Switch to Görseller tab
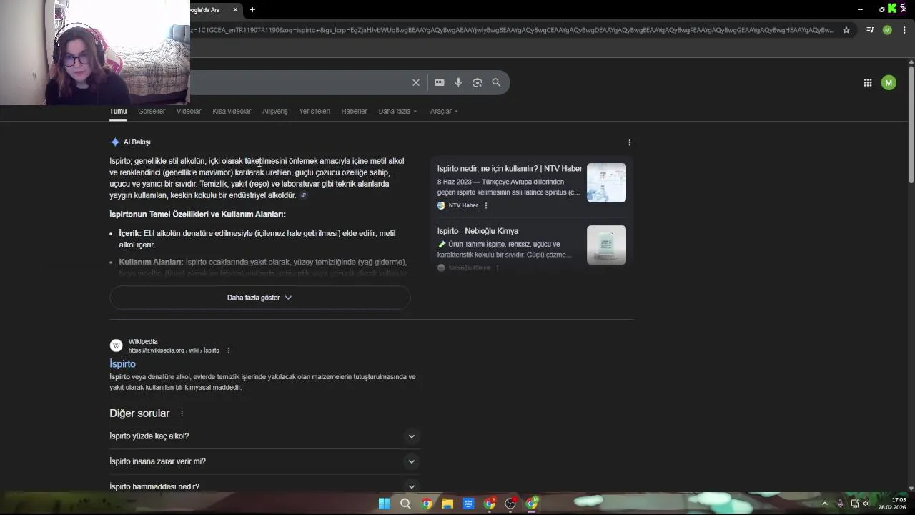Screen dimensions: 915x515 (x=152, y=112)
